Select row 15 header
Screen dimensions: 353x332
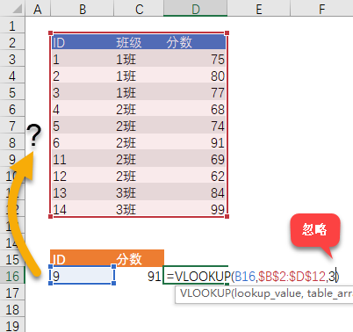[12, 259]
